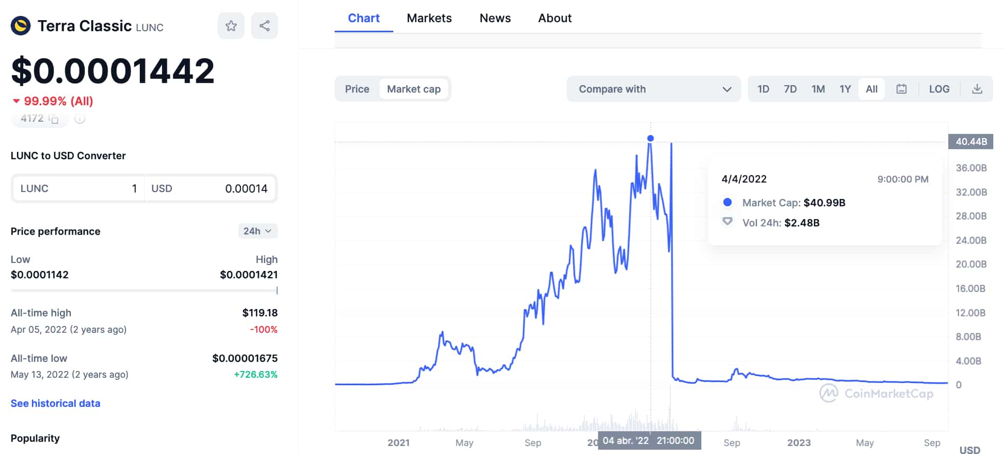Image resolution: width=1005 pixels, height=454 pixels.
Task: Select the Market cap view toggle
Action: click(x=415, y=89)
